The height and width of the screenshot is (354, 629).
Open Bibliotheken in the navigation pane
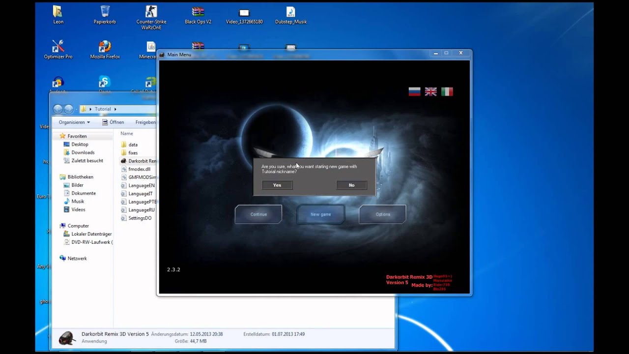(76, 177)
